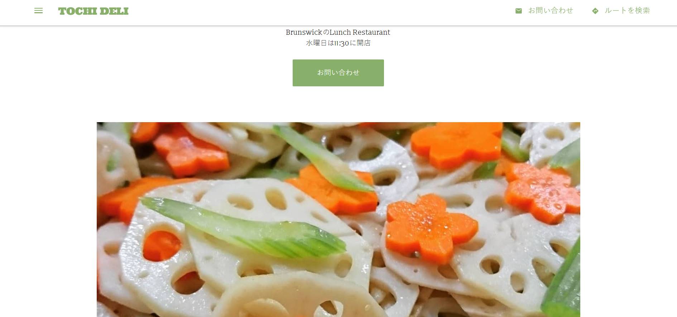Screen dimensions: 677x317
Task: Go to the TOCHI DELI logo home link
Action: [93, 11]
